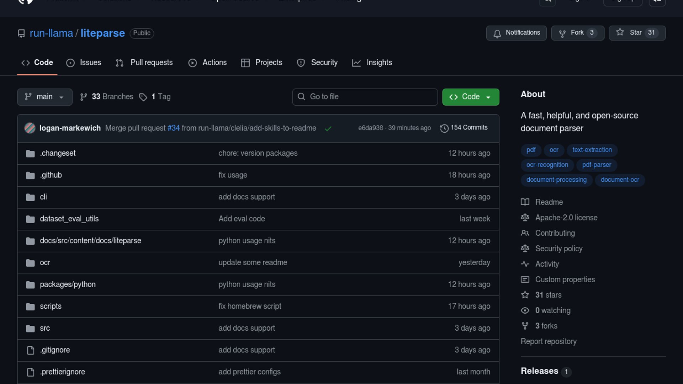Viewport: 683px width, 384px height.
Task: Click logan-markewich avatar image
Action: pos(30,128)
